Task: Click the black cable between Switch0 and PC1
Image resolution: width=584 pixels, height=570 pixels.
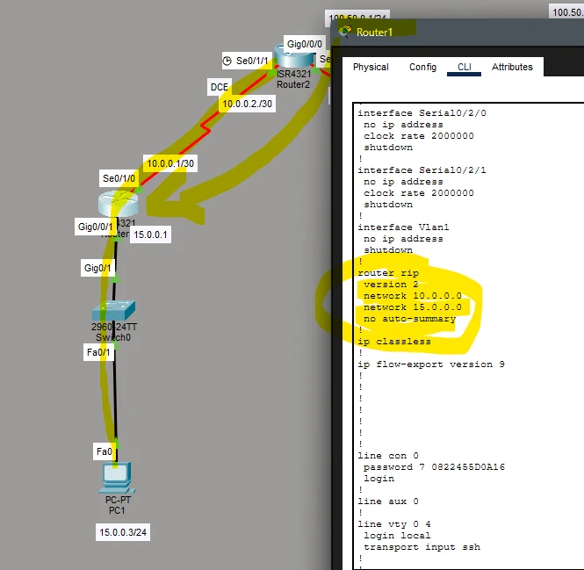Action: pyautogui.click(x=115, y=395)
